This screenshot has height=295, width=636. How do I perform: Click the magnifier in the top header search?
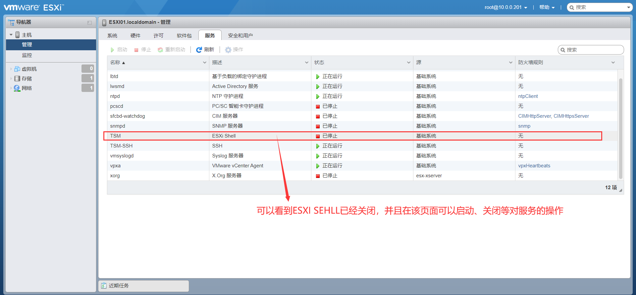[x=572, y=7]
